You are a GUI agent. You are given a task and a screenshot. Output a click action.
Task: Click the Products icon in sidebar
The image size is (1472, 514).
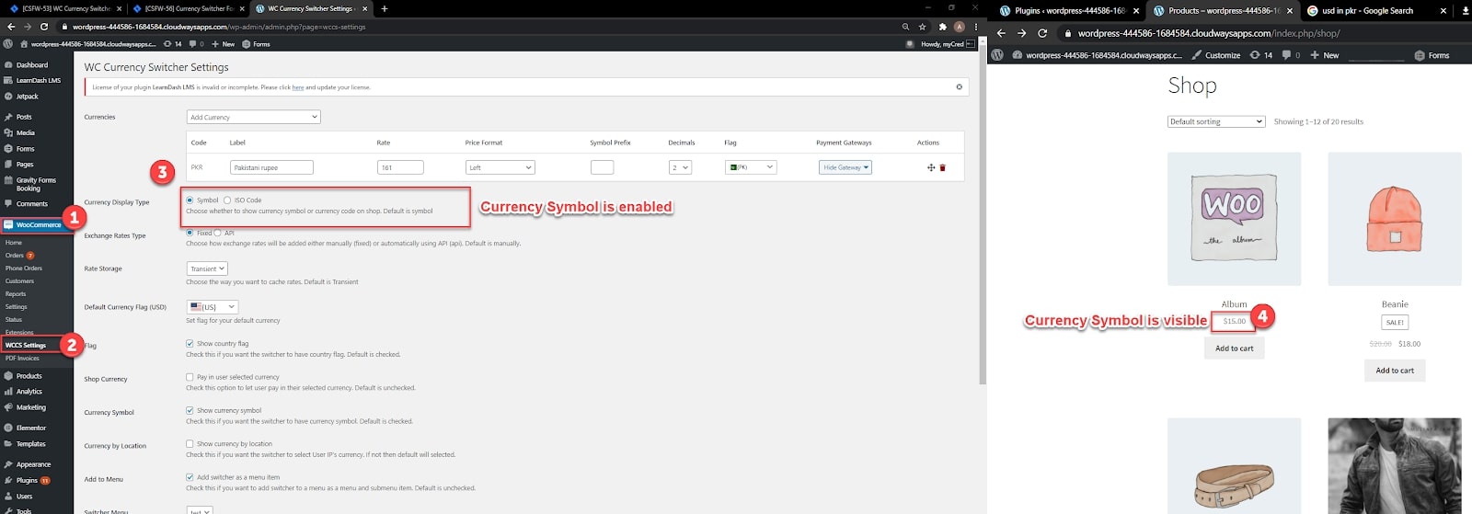tap(8, 375)
